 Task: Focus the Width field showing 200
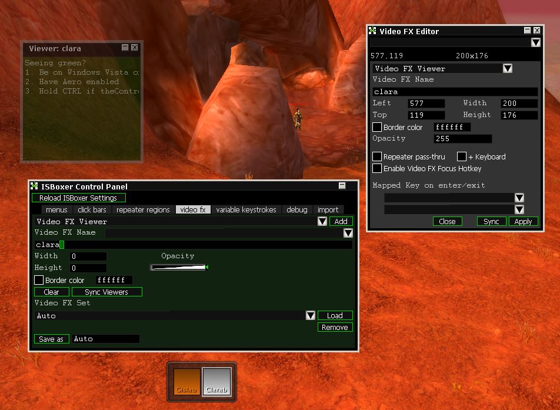tap(519, 103)
